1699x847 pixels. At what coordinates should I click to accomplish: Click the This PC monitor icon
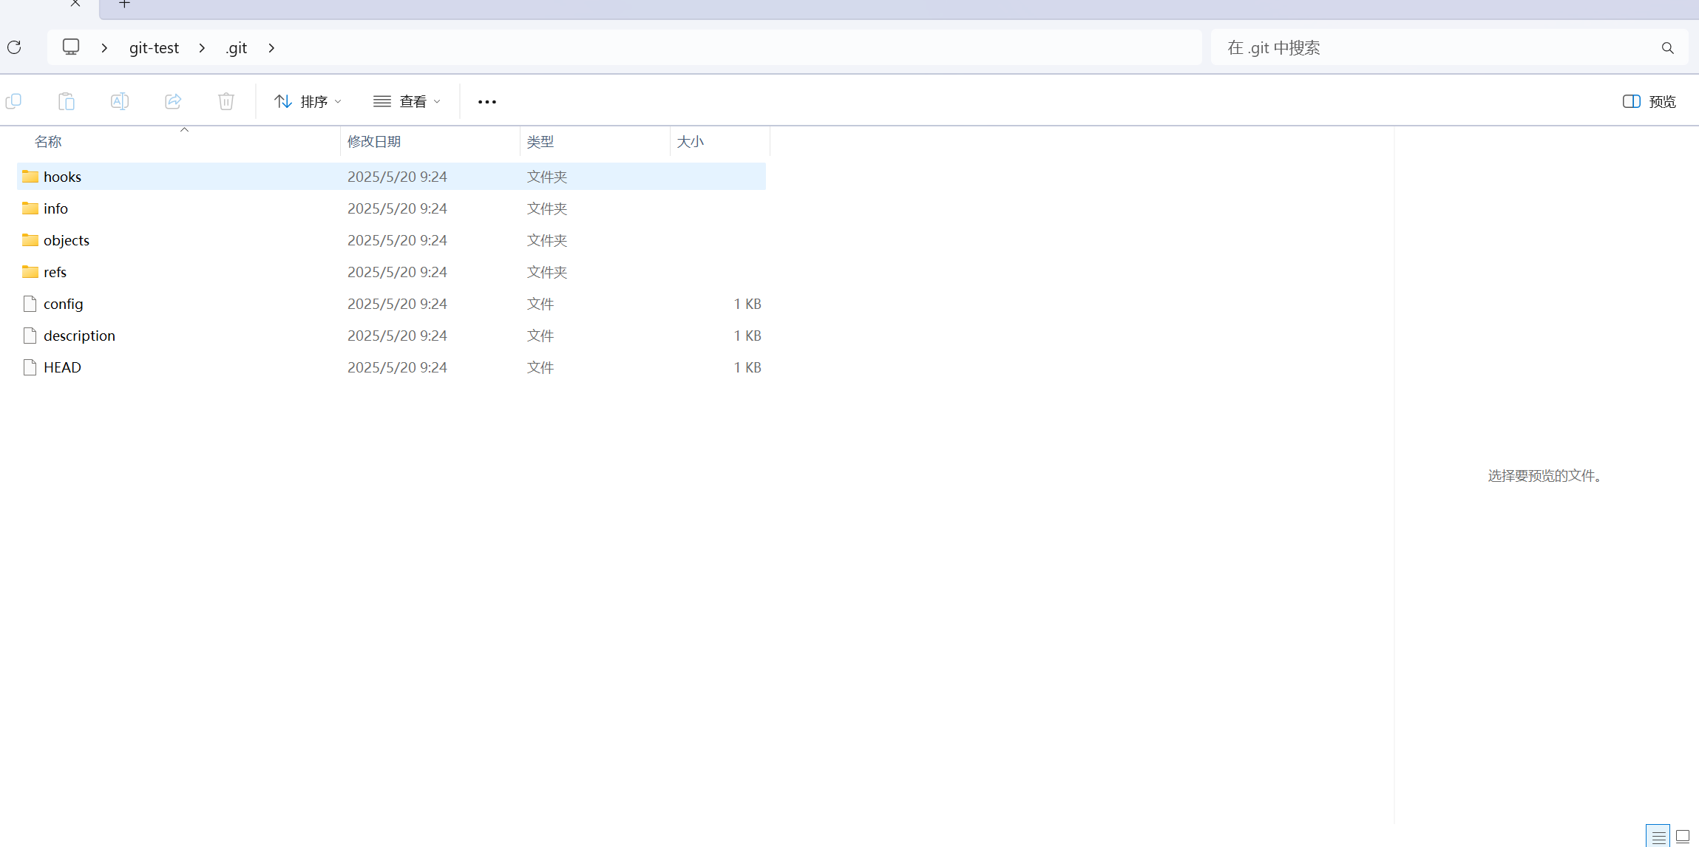click(x=71, y=47)
